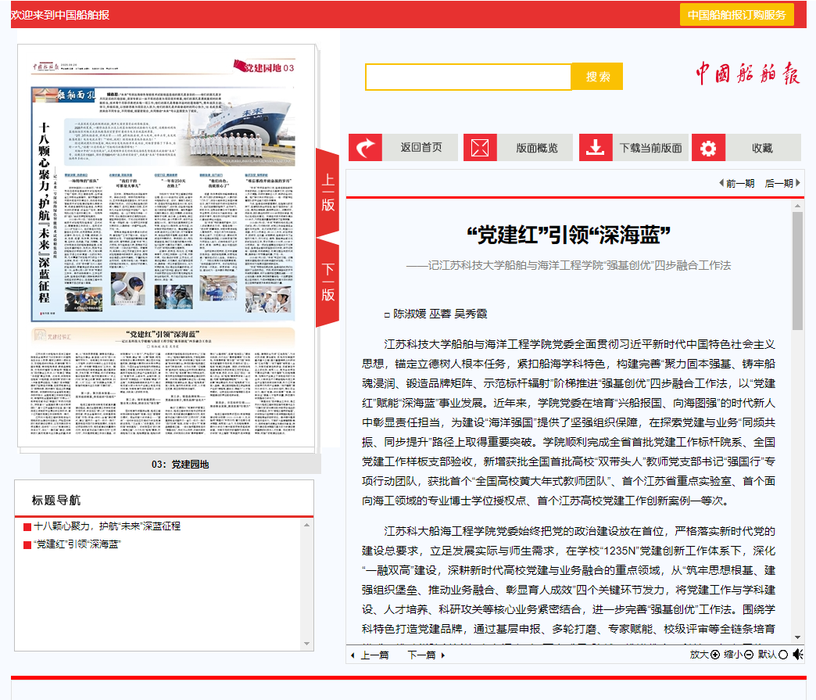Viewport: 816px width, 700px height.
Task: Click the page overview (版面概览) icon
Action: point(480,148)
